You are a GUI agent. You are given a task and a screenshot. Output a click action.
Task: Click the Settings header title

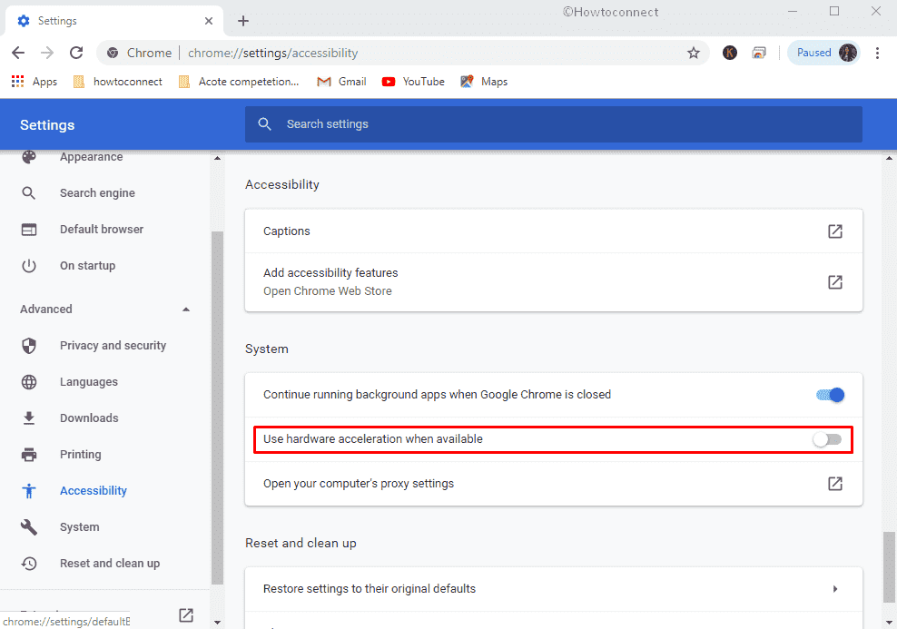[x=47, y=125]
